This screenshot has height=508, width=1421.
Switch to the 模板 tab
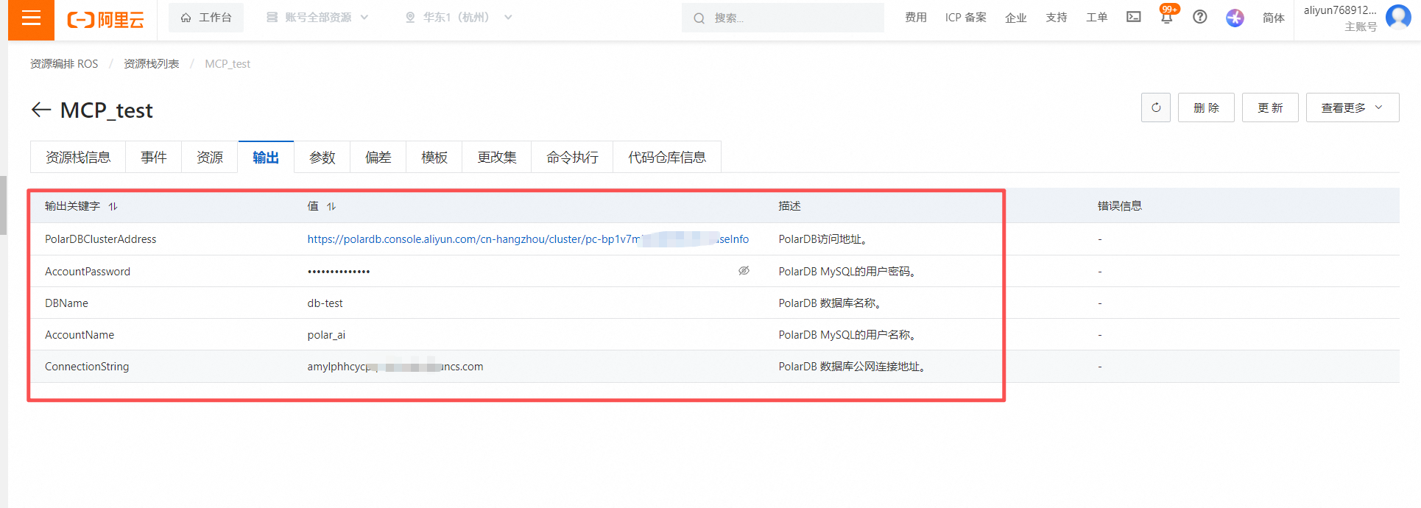(x=434, y=157)
